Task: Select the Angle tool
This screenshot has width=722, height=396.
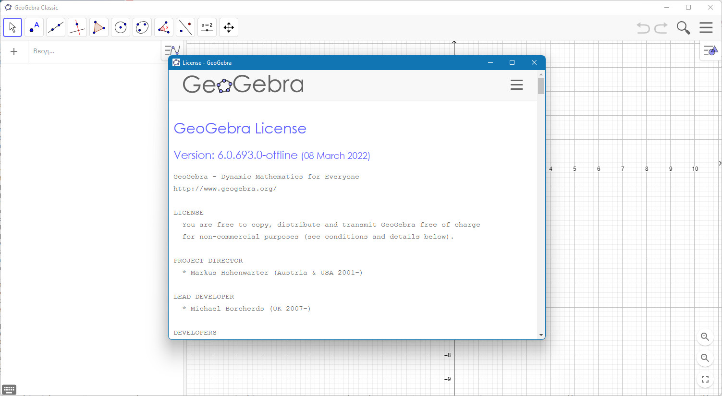Action: tap(164, 27)
